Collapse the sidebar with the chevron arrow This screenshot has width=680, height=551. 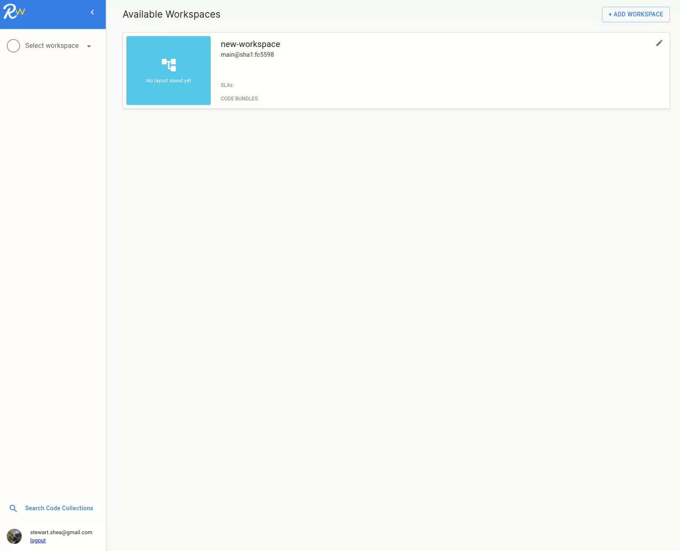(x=92, y=12)
